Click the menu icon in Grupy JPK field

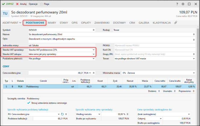(194, 54)
